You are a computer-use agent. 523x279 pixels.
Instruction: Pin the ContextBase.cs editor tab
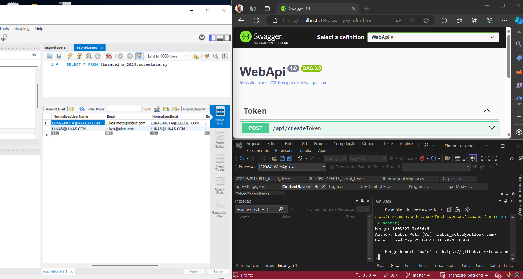[317, 186]
